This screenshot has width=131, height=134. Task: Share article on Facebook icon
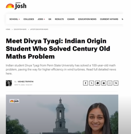pyautogui.click(x=86, y=83)
